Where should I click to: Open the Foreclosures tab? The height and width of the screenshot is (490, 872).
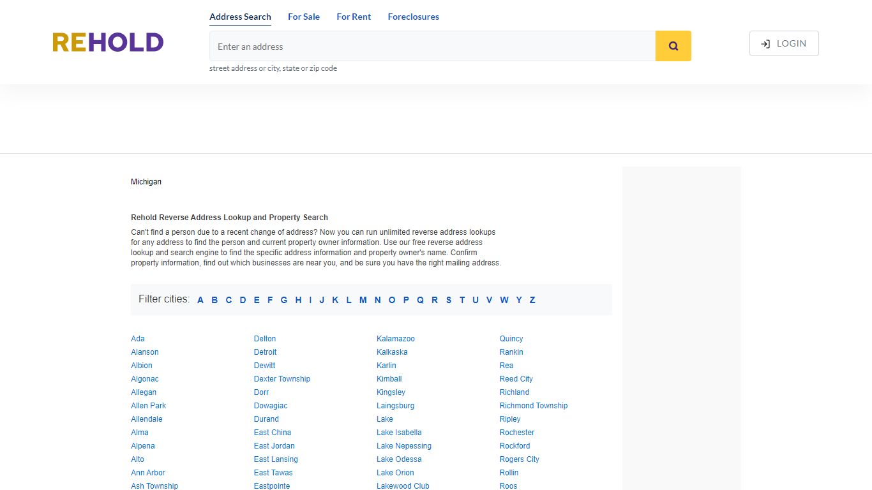click(x=414, y=17)
